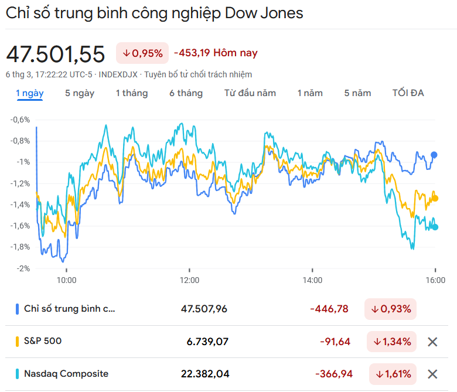Viewport: 457px width, 392px height.
Task: Show the TỐI ĐA full history
Action: point(408,93)
